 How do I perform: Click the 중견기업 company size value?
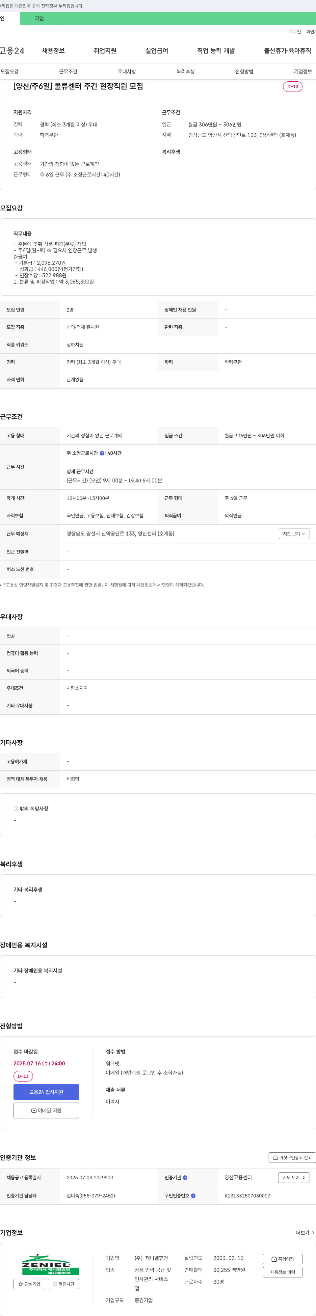pyautogui.click(x=144, y=1300)
